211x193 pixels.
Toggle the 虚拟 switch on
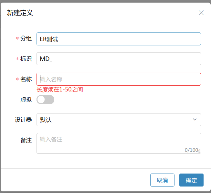click(46, 100)
